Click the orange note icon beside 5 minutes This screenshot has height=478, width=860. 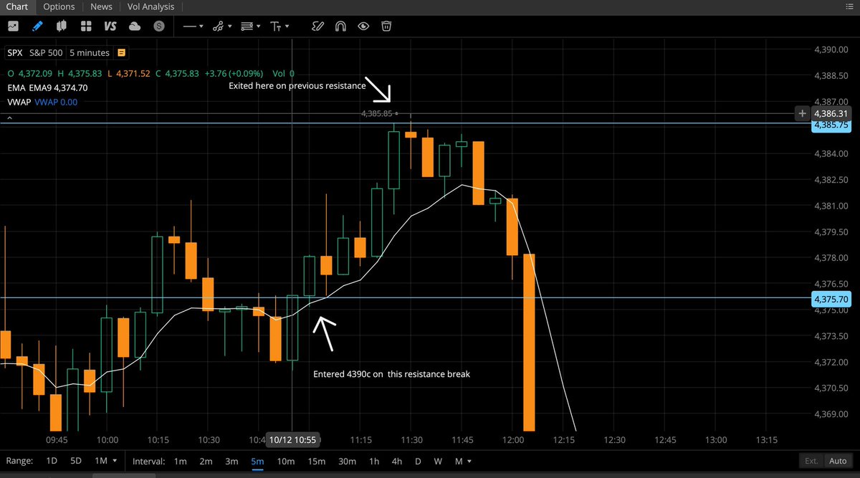122,52
